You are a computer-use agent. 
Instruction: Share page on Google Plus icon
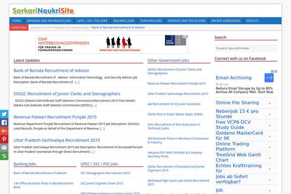click(4, 130)
